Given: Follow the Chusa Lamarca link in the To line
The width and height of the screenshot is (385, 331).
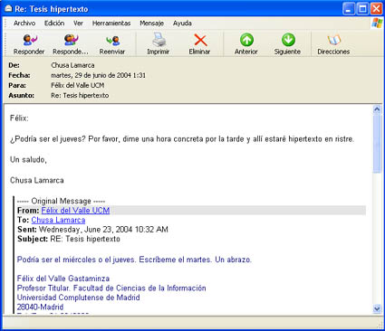Looking at the screenshot, I should pos(58,220).
